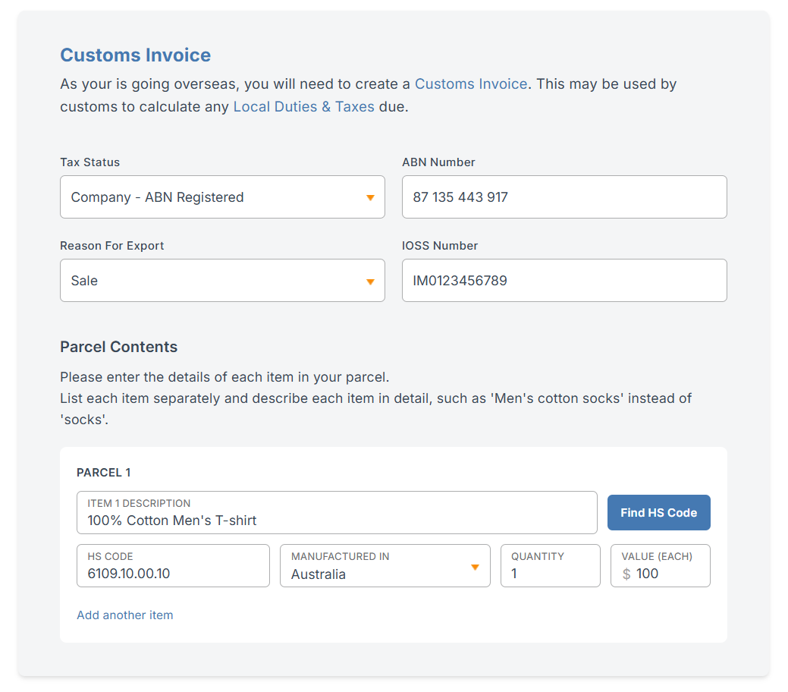The height and width of the screenshot is (692, 788).
Task: Click the Parcel Contents section heading
Action: pos(119,347)
